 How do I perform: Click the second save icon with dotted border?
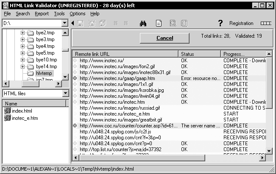point(92,23)
